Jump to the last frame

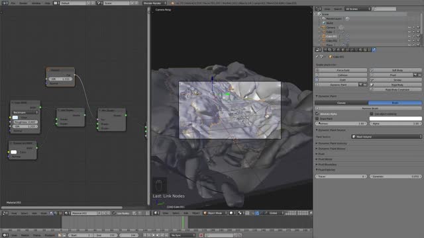point(166,235)
